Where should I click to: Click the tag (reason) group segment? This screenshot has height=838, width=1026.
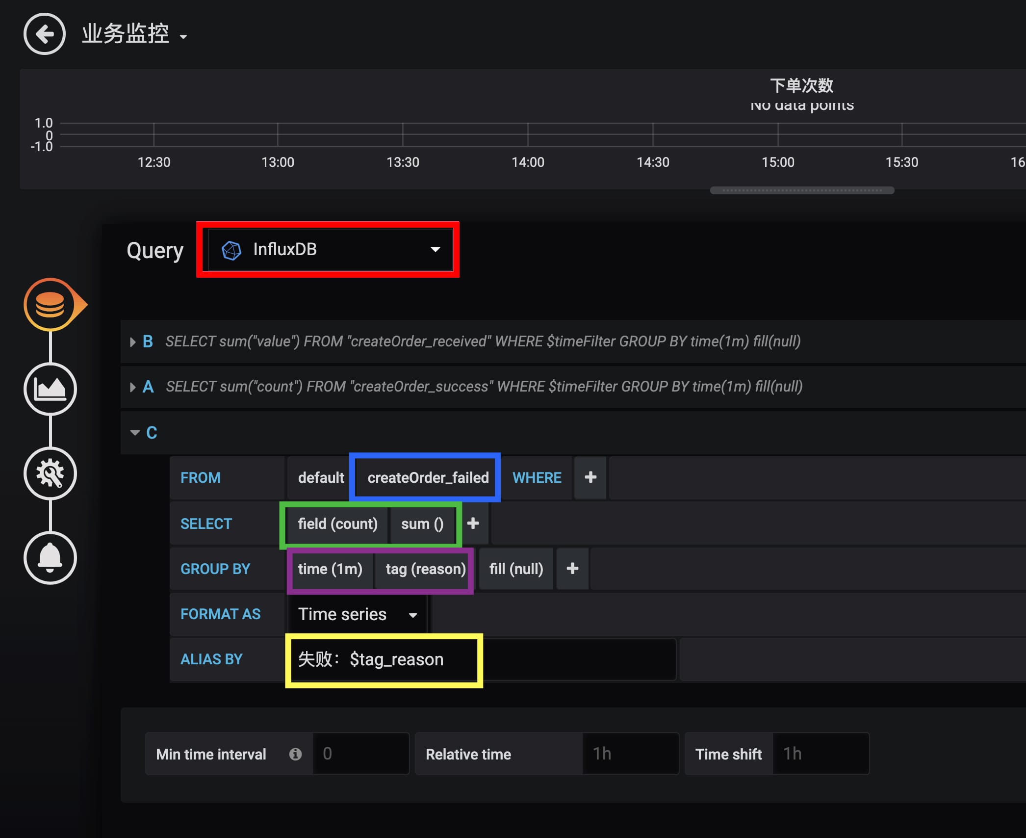pyautogui.click(x=425, y=569)
